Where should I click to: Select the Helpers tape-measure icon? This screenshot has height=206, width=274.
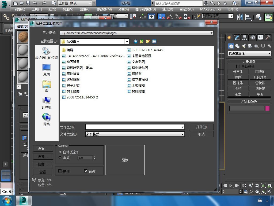click(x=256, y=46)
